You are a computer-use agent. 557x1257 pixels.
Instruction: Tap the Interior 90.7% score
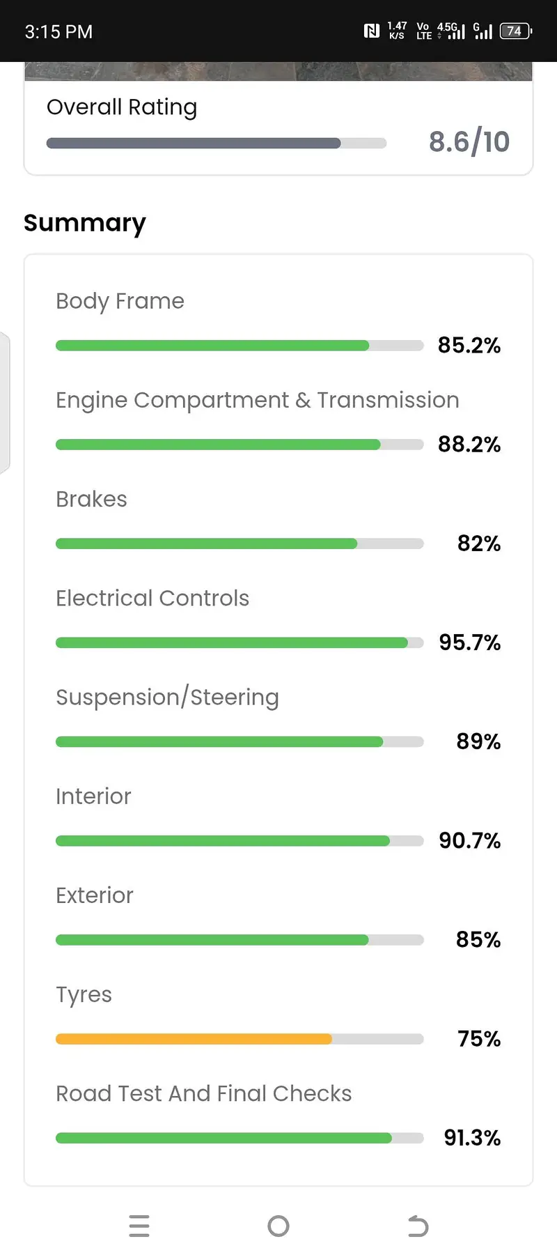469,840
